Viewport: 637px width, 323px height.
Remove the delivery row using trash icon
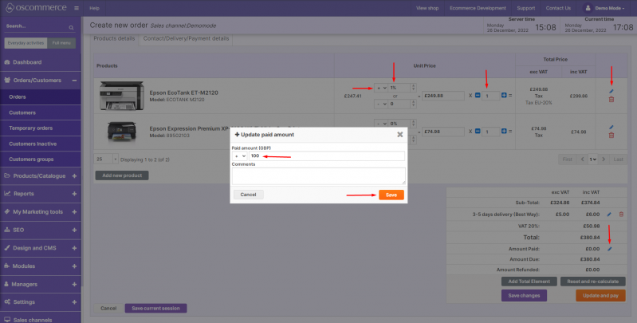click(x=621, y=215)
